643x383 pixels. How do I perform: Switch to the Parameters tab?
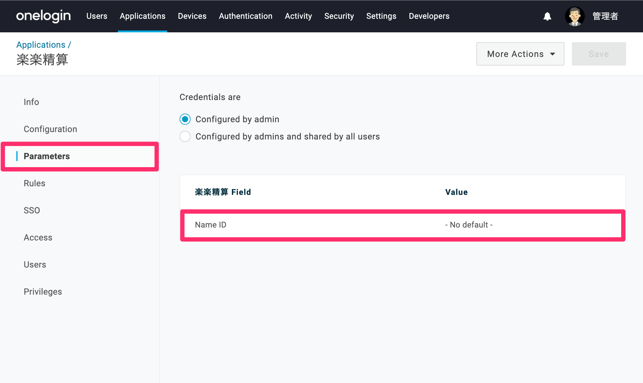pos(47,156)
